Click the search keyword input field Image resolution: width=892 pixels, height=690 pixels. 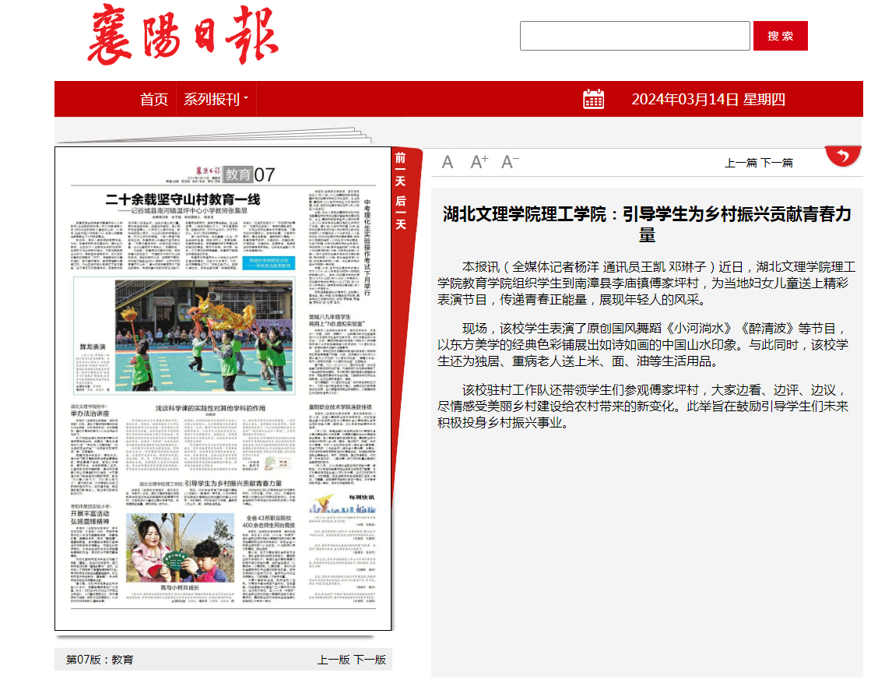coord(635,36)
